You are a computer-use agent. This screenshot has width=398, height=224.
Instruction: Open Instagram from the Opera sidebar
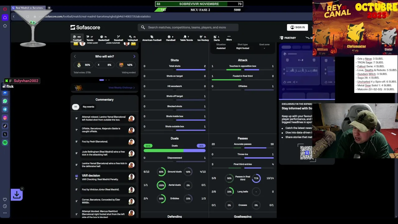(5, 118)
